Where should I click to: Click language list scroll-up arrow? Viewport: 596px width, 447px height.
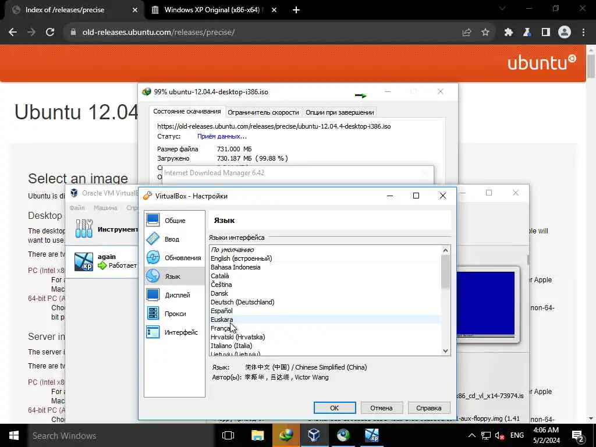point(445,250)
